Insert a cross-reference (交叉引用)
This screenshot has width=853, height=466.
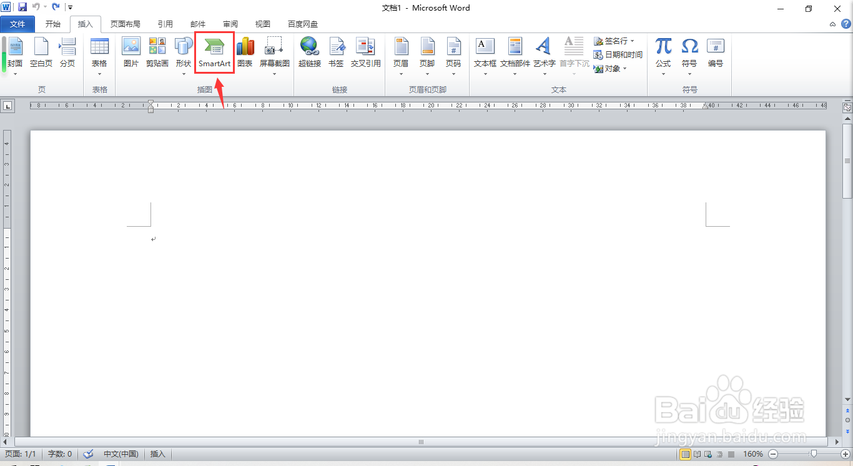point(365,53)
